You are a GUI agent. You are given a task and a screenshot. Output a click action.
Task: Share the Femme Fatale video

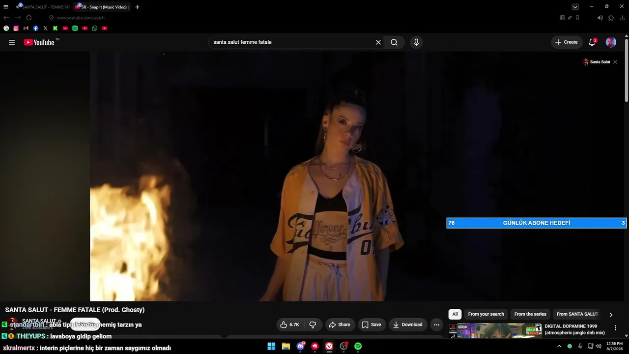(x=340, y=324)
